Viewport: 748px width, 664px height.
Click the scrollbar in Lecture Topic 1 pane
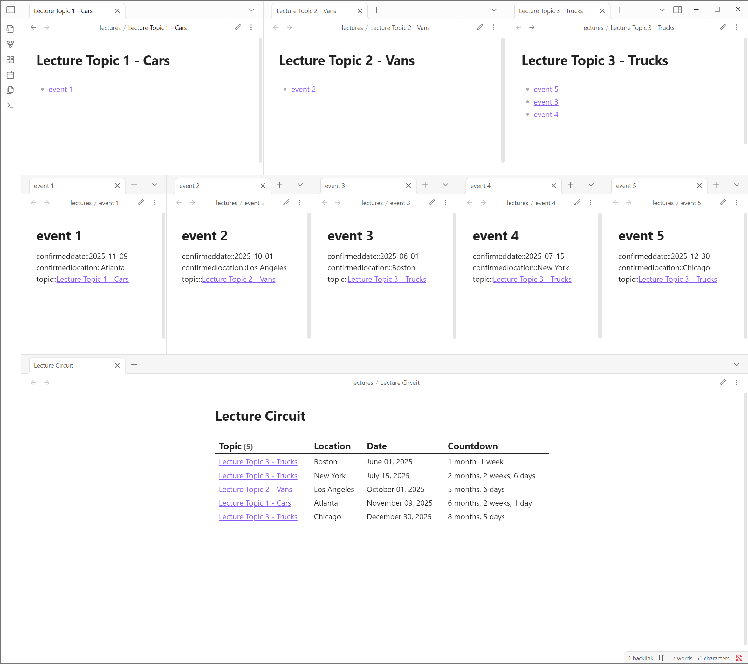[x=261, y=100]
